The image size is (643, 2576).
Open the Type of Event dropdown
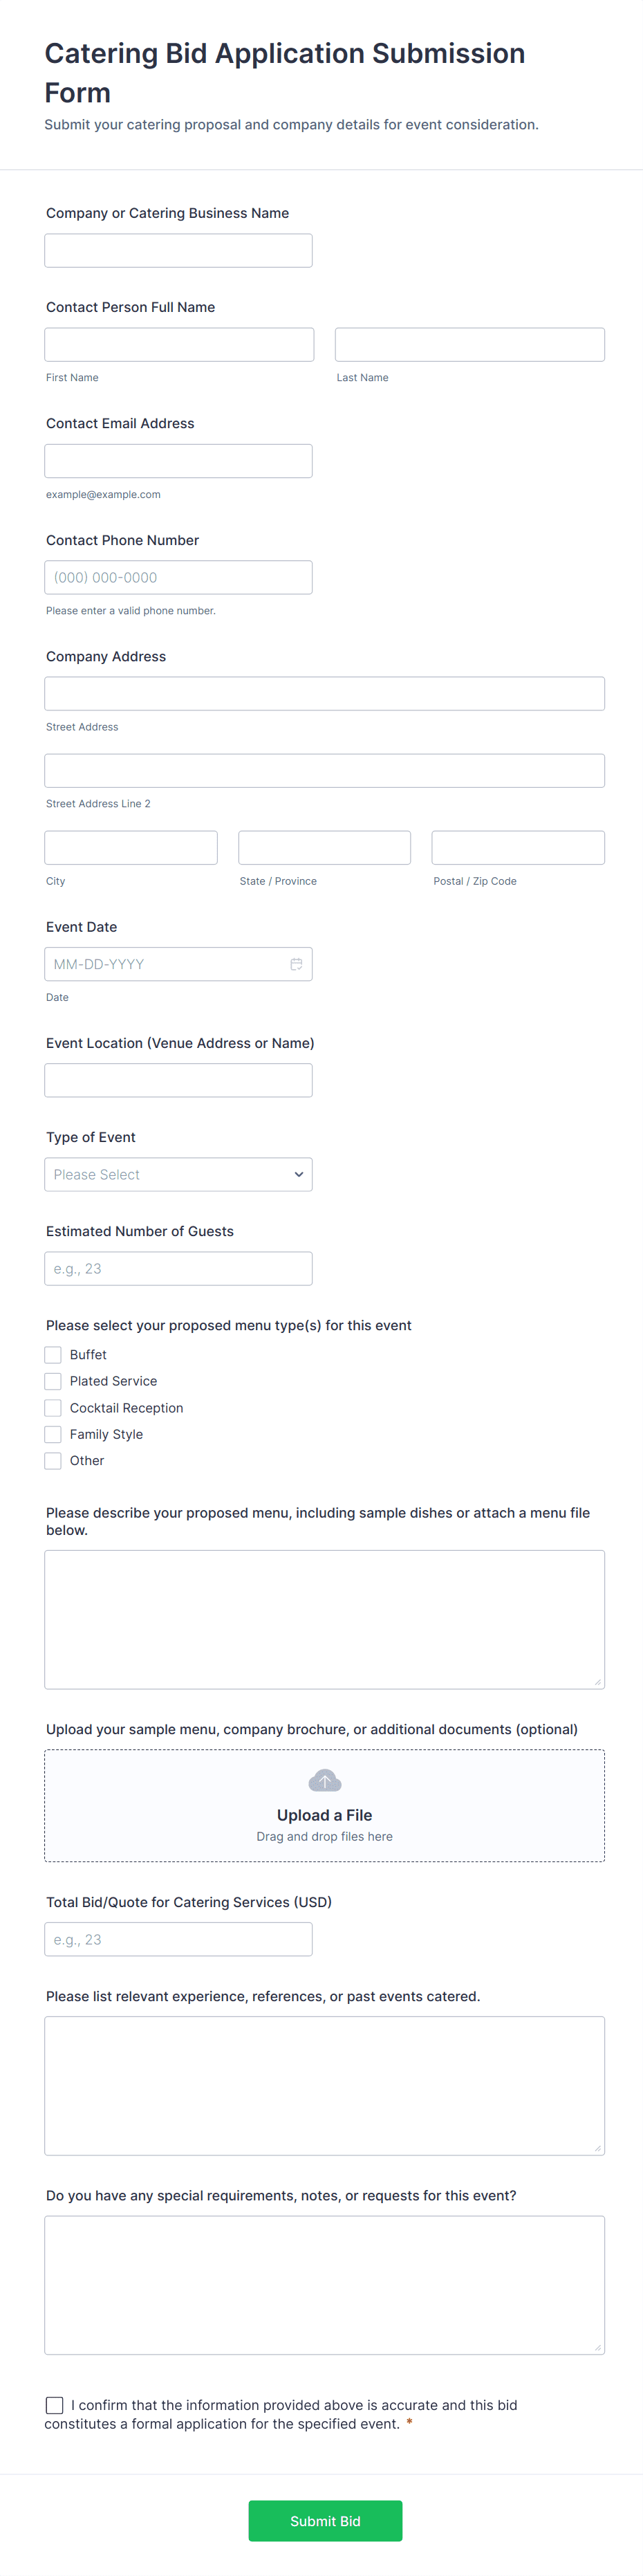pos(178,1174)
